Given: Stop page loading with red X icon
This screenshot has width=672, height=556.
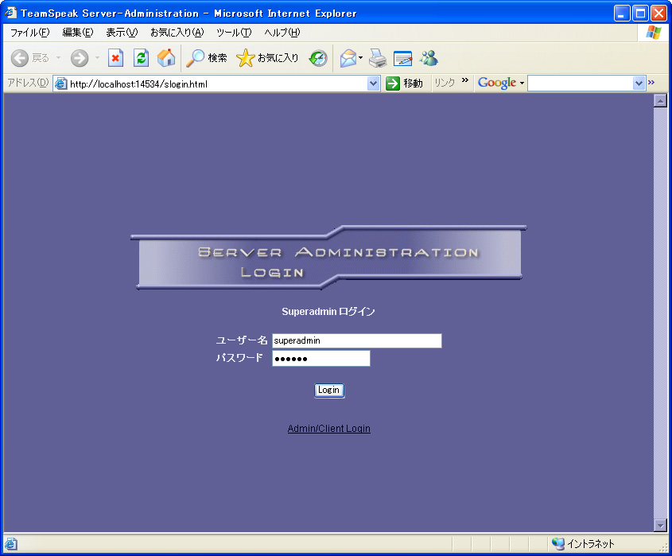Looking at the screenshot, I should (x=115, y=58).
